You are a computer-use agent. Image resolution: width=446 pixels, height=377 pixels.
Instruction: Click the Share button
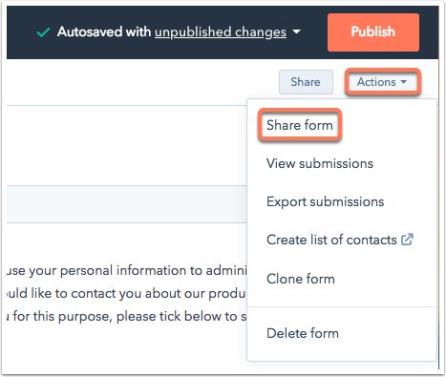[306, 82]
